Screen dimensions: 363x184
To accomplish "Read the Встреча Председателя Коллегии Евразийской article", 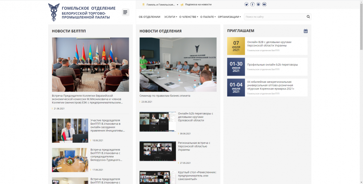I will [87, 99].
